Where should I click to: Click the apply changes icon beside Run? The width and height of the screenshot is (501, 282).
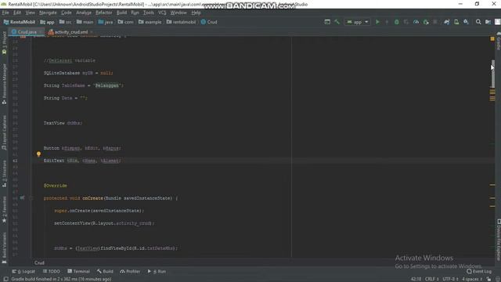387,22
